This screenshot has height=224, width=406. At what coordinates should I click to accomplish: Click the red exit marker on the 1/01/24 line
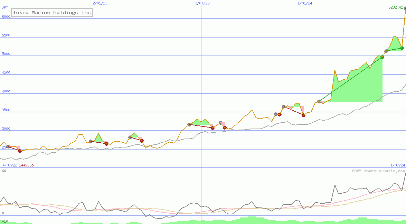(x=303, y=115)
